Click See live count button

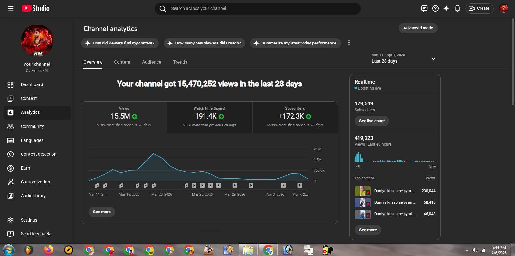point(372,121)
